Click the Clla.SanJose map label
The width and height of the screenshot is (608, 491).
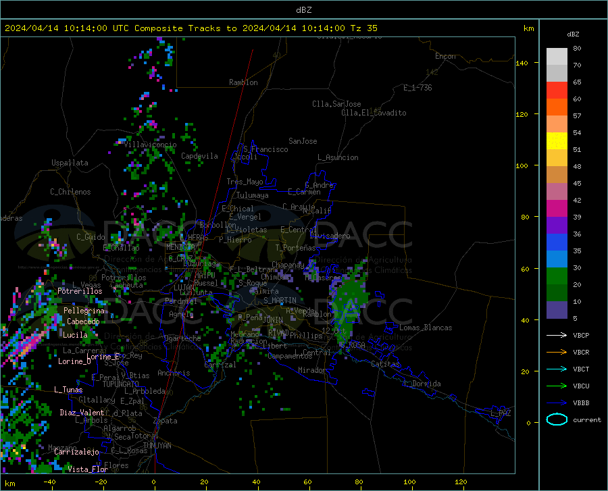click(x=336, y=104)
